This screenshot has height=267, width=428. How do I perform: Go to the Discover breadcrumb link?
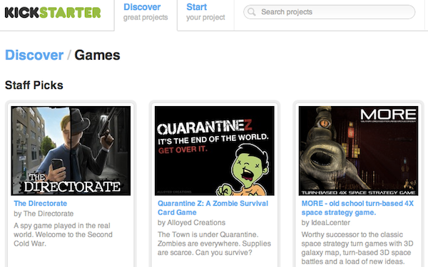click(x=34, y=55)
